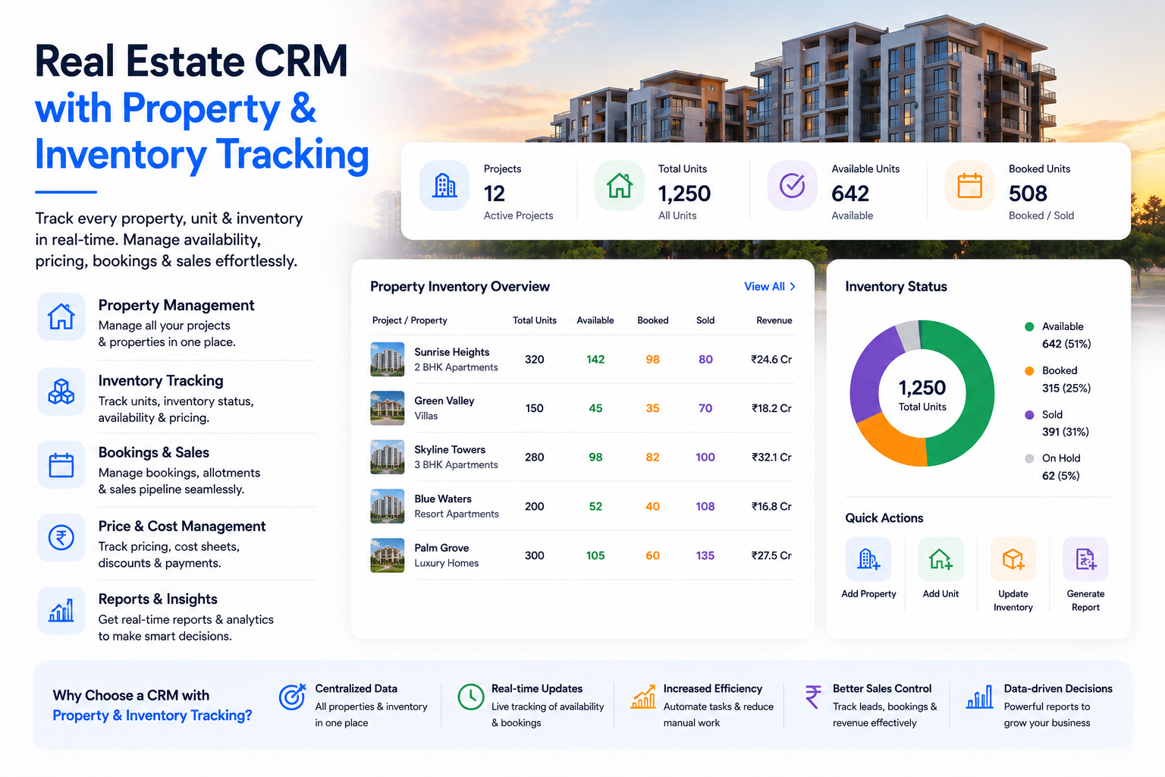
Task: Open the Blue Waters property thumbnail
Action: (x=388, y=506)
